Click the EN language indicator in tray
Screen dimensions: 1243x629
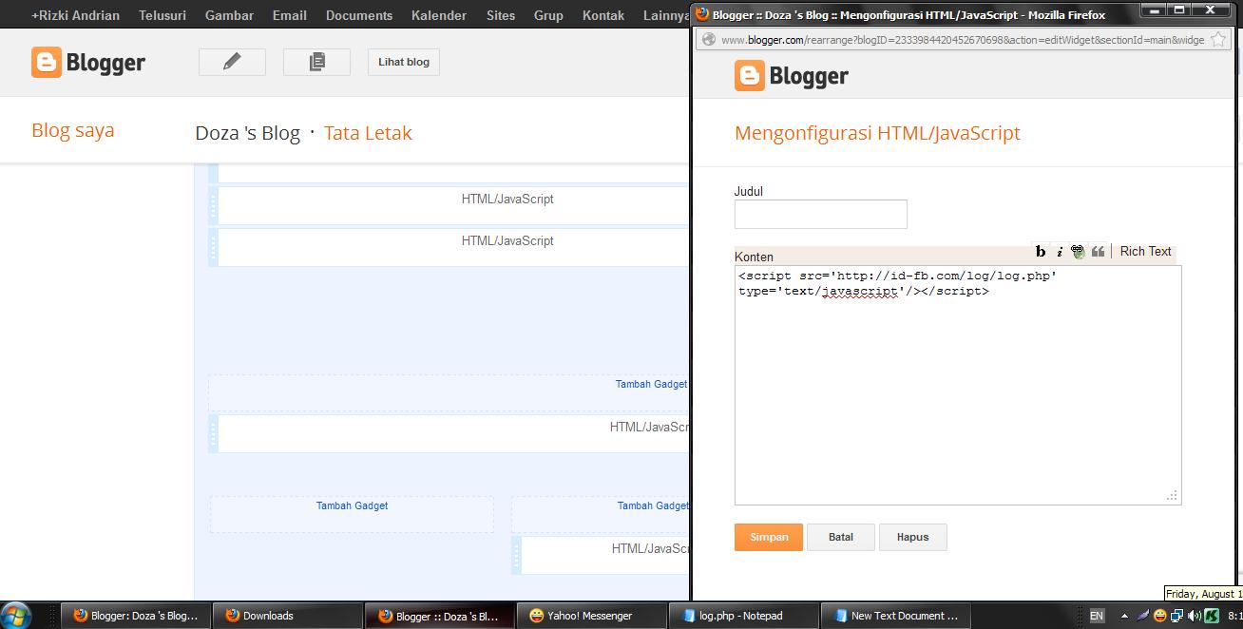(1097, 616)
